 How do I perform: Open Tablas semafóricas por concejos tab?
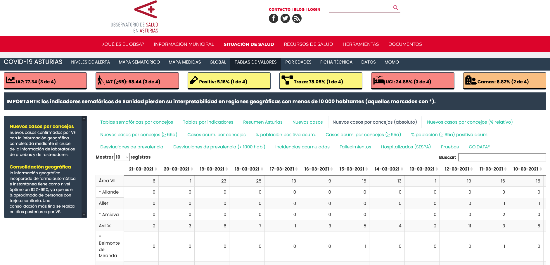tap(136, 122)
